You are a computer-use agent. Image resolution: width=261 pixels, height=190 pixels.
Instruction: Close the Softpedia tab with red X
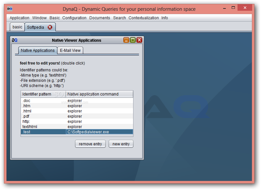(50, 27)
